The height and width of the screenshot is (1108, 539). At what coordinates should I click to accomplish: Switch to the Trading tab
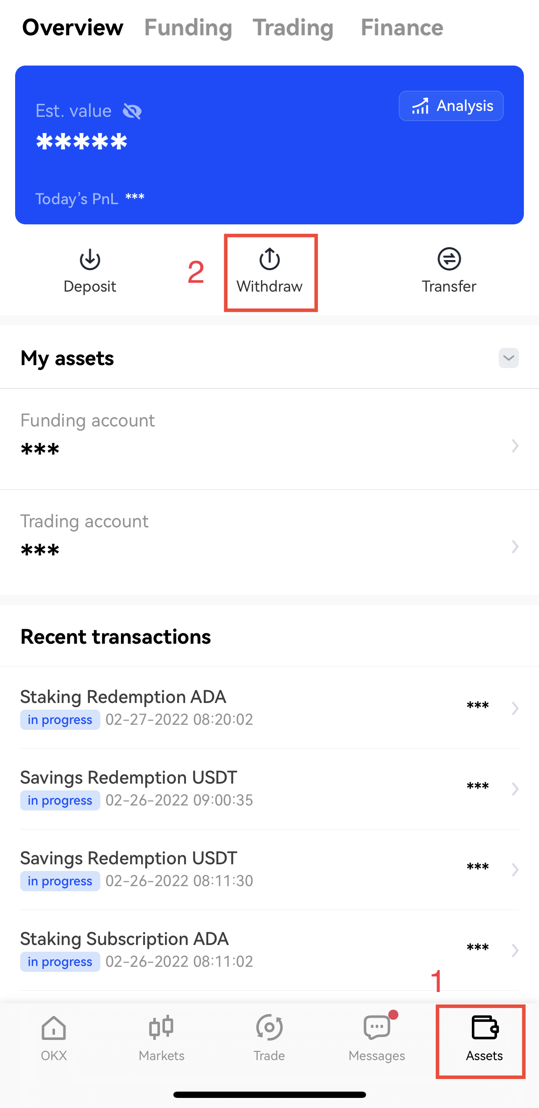[x=293, y=28]
